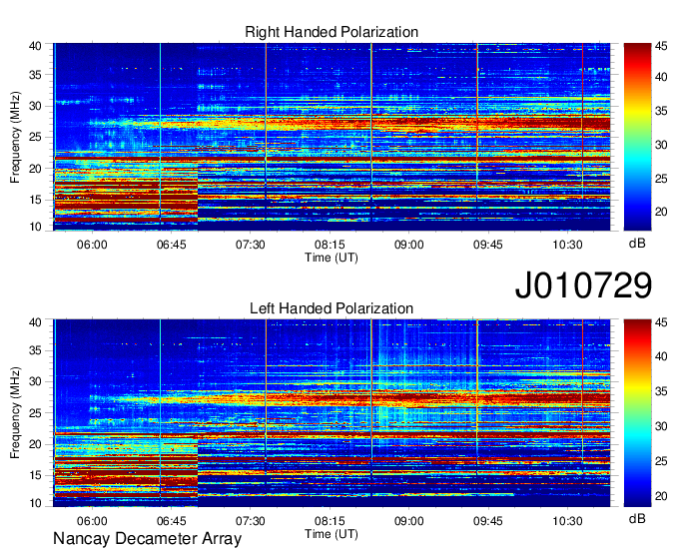
Task: Click the 09:45 tick label of the top plot
Action: point(488,245)
